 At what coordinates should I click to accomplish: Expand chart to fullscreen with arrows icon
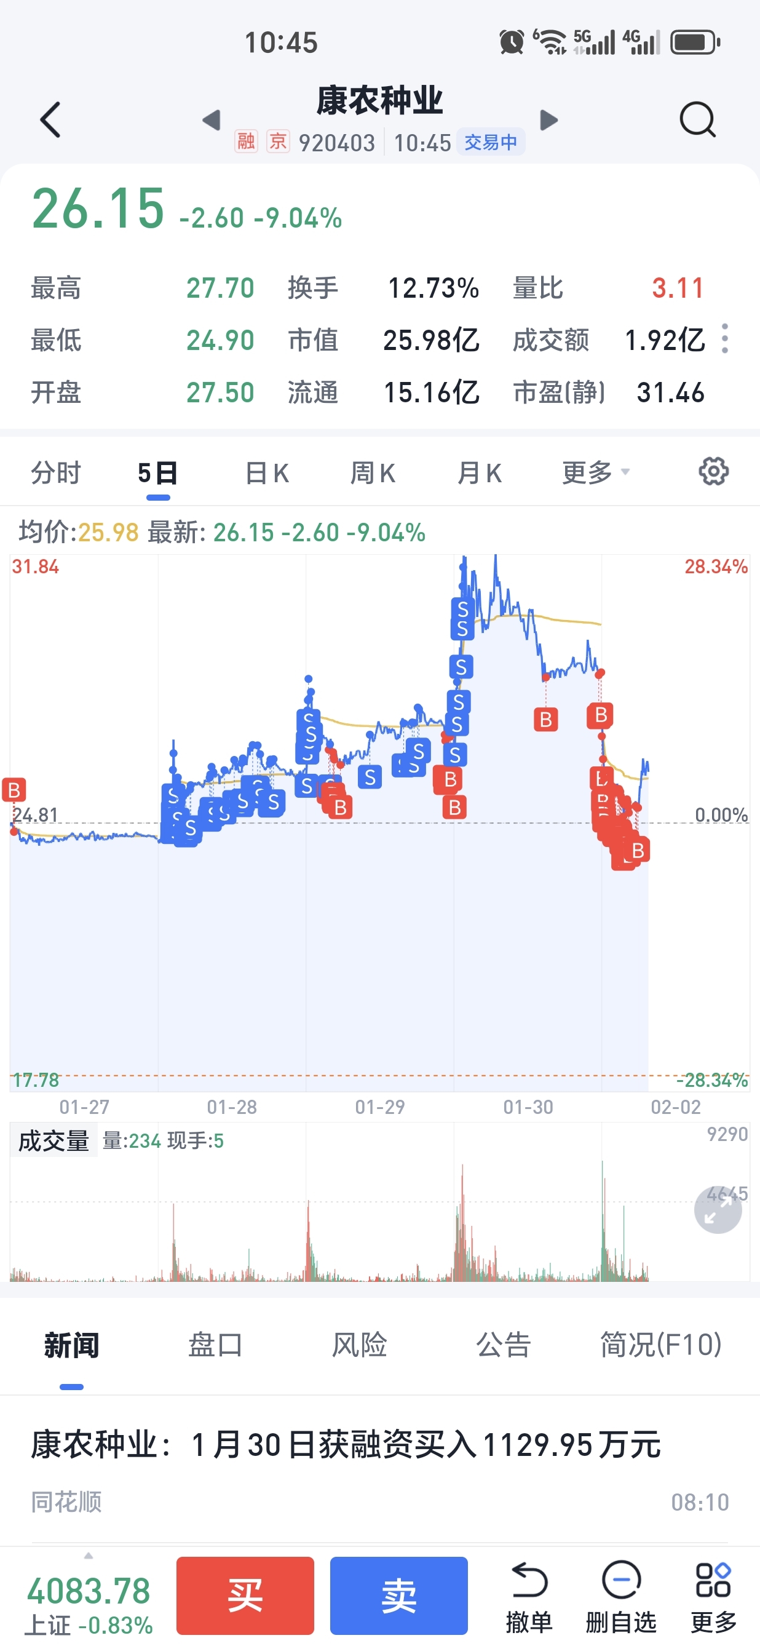[x=718, y=1209]
